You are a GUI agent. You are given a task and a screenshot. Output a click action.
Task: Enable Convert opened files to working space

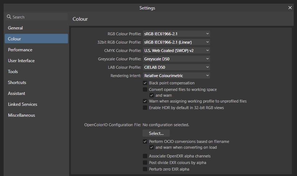[x=145, y=89]
